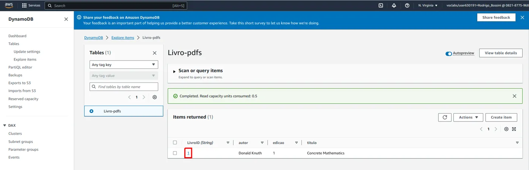Follow the Explore items breadcrumb link
Viewport: 529px width, 170px height.
(123, 38)
